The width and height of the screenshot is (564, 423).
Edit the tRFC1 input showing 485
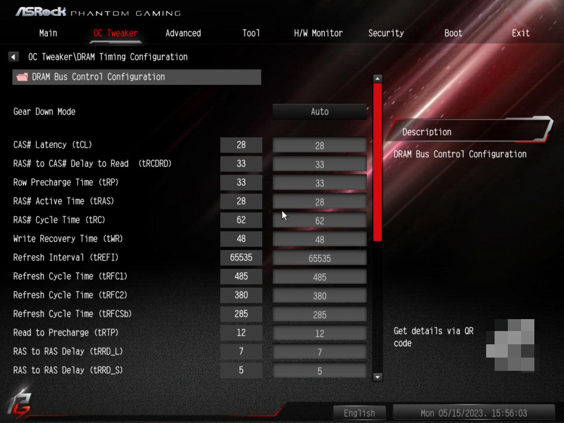(x=319, y=277)
